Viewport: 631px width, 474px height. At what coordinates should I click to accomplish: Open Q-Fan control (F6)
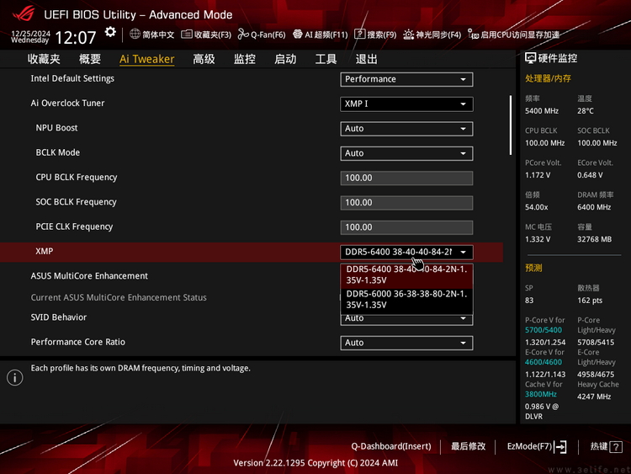coord(243,35)
